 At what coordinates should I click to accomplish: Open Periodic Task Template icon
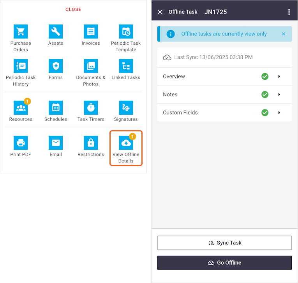coord(126,31)
